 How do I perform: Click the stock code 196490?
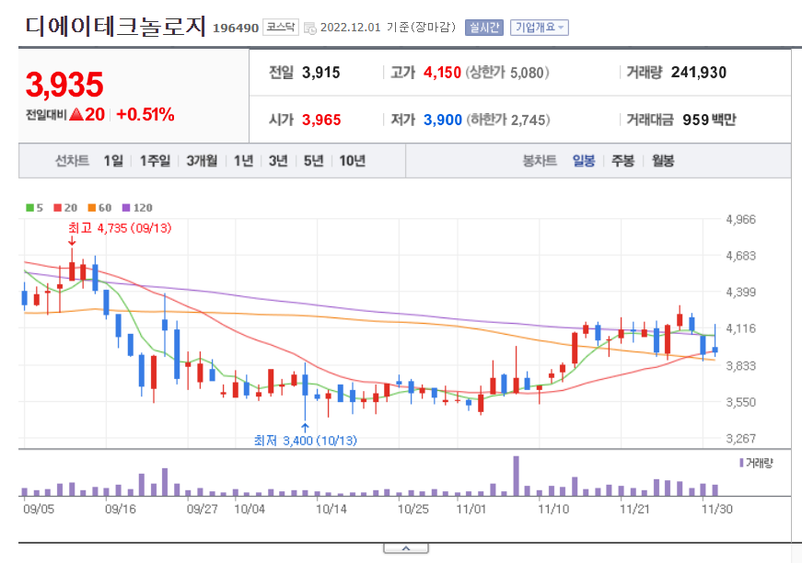(x=236, y=29)
